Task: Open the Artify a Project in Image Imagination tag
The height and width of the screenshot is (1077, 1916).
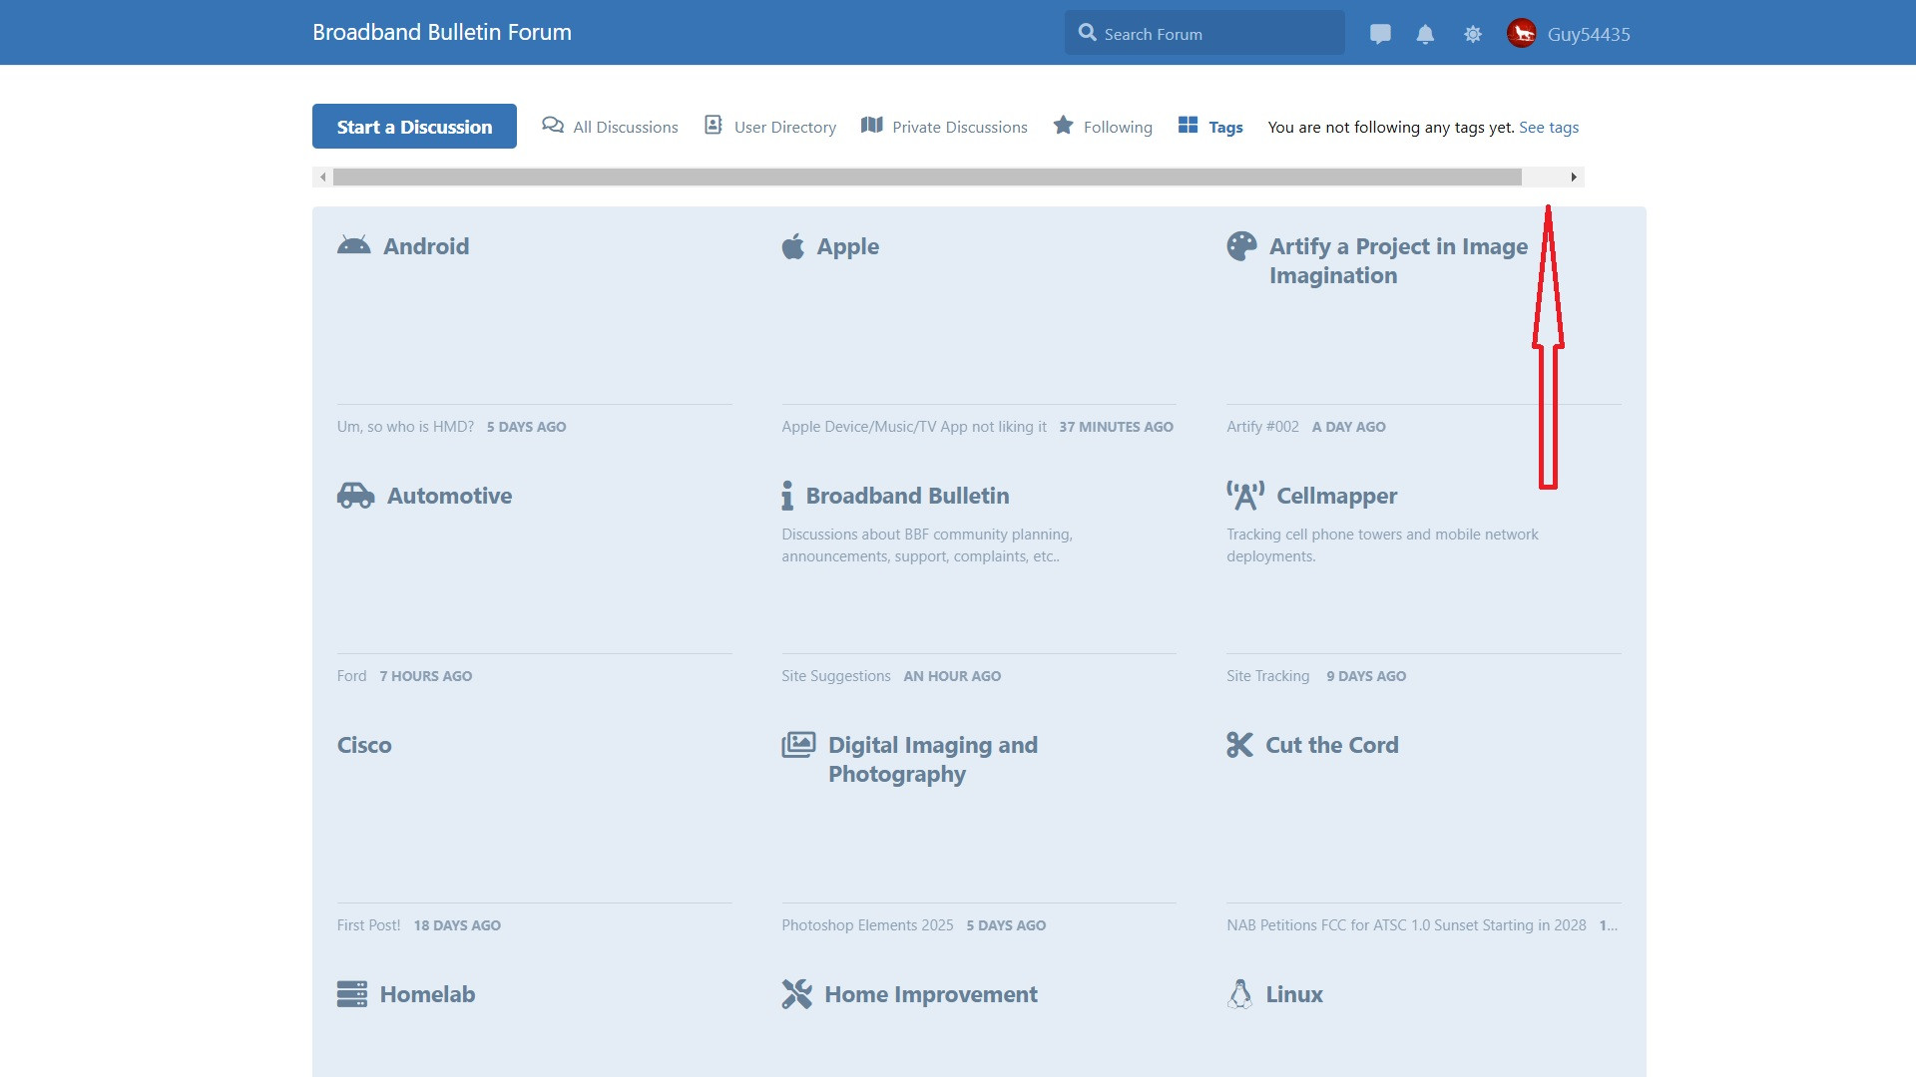Action: [1398, 260]
